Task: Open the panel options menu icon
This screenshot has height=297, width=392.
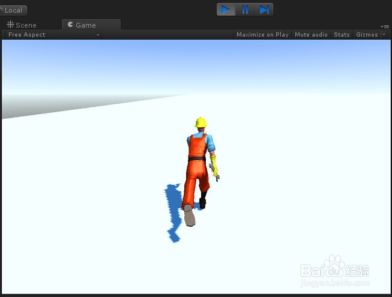Action: pyautogui.click(x=385, y=26)
